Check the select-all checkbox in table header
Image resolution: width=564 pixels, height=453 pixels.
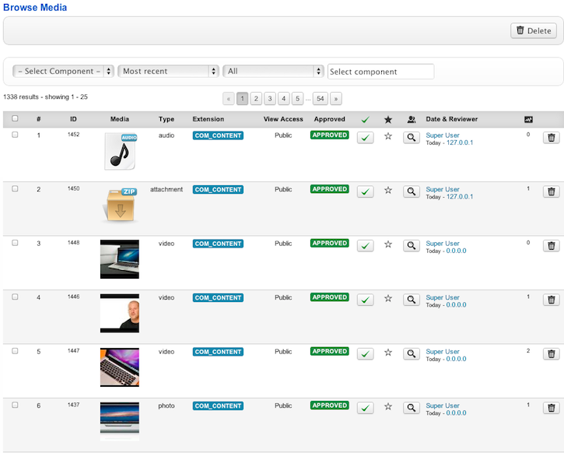15,119
